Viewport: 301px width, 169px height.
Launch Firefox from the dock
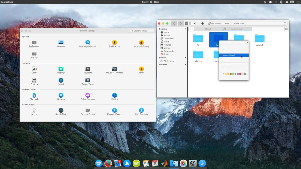pos(108,163)
